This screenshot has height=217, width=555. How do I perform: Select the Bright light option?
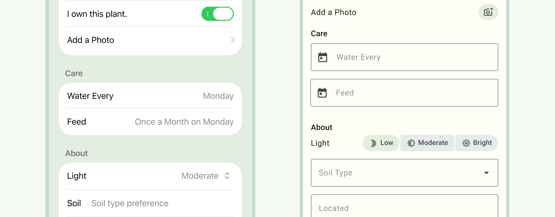click(476, 143)
